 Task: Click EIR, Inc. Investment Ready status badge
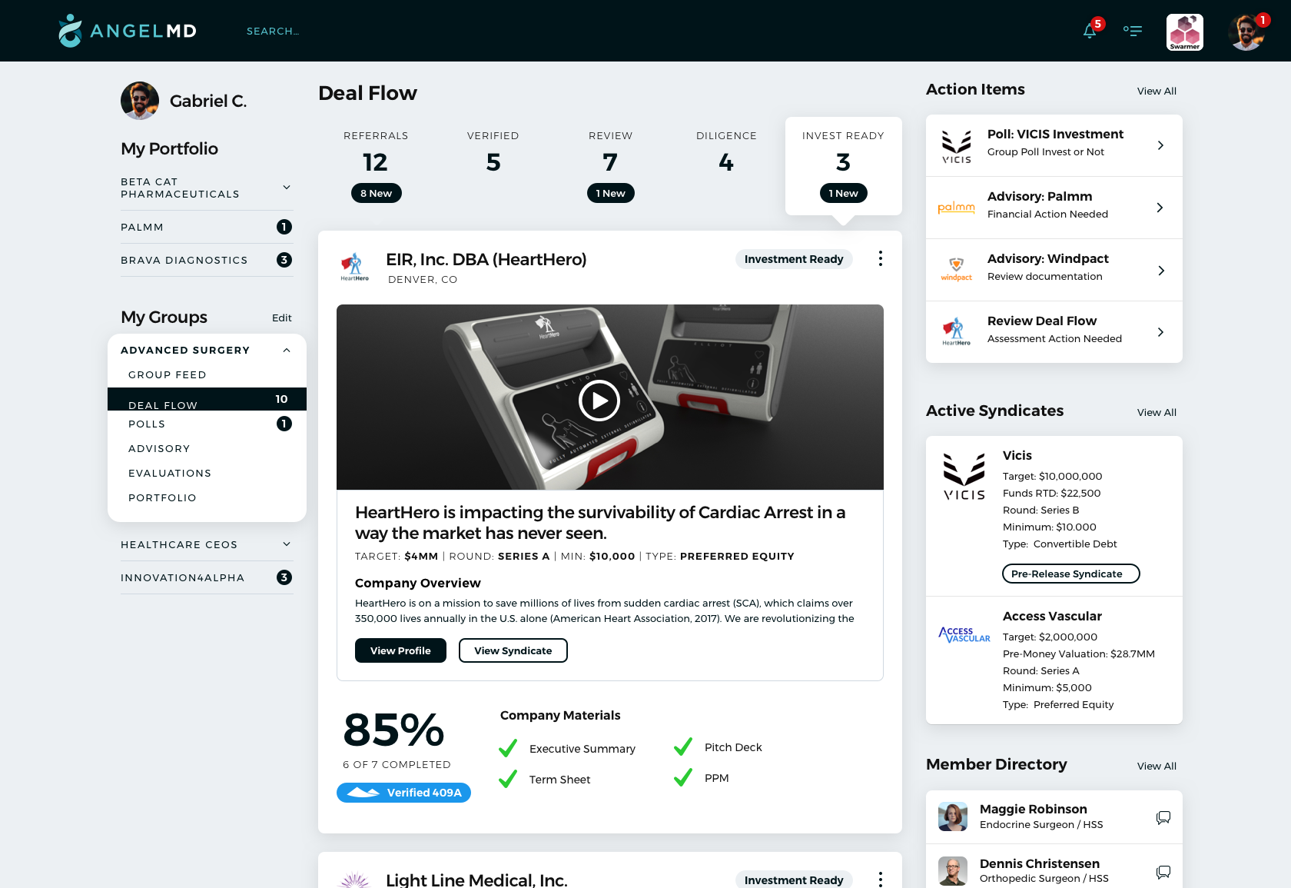[x=794, y=259]
